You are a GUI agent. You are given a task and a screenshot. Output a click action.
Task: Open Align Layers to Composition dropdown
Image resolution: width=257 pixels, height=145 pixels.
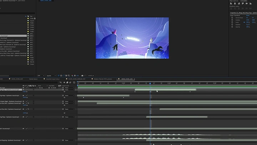246,1
